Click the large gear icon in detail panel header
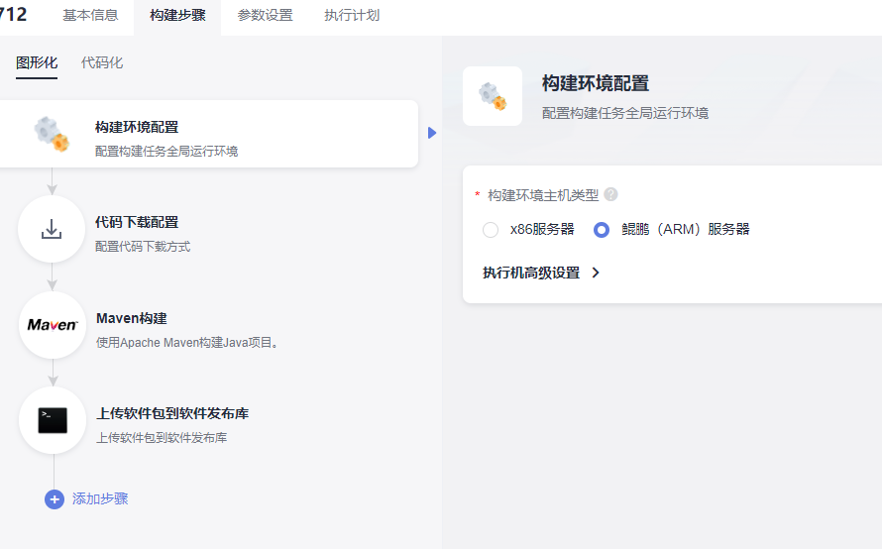Viewport: 882px width, 549px height. point(493,96)
